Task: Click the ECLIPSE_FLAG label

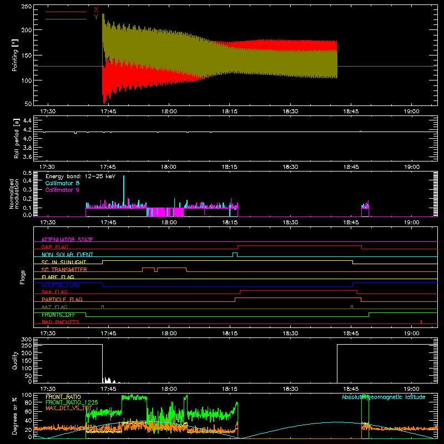Action: pos(60,285)
